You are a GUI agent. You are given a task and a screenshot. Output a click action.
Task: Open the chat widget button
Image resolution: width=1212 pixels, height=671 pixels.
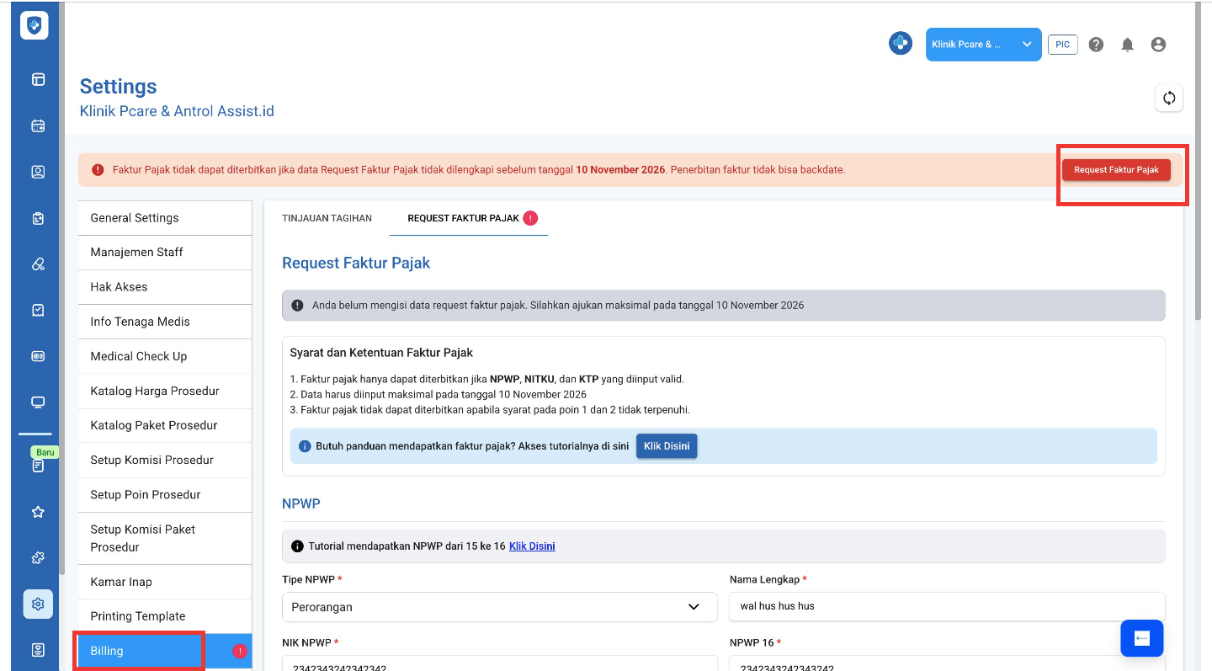click(x=1141, y=638)
